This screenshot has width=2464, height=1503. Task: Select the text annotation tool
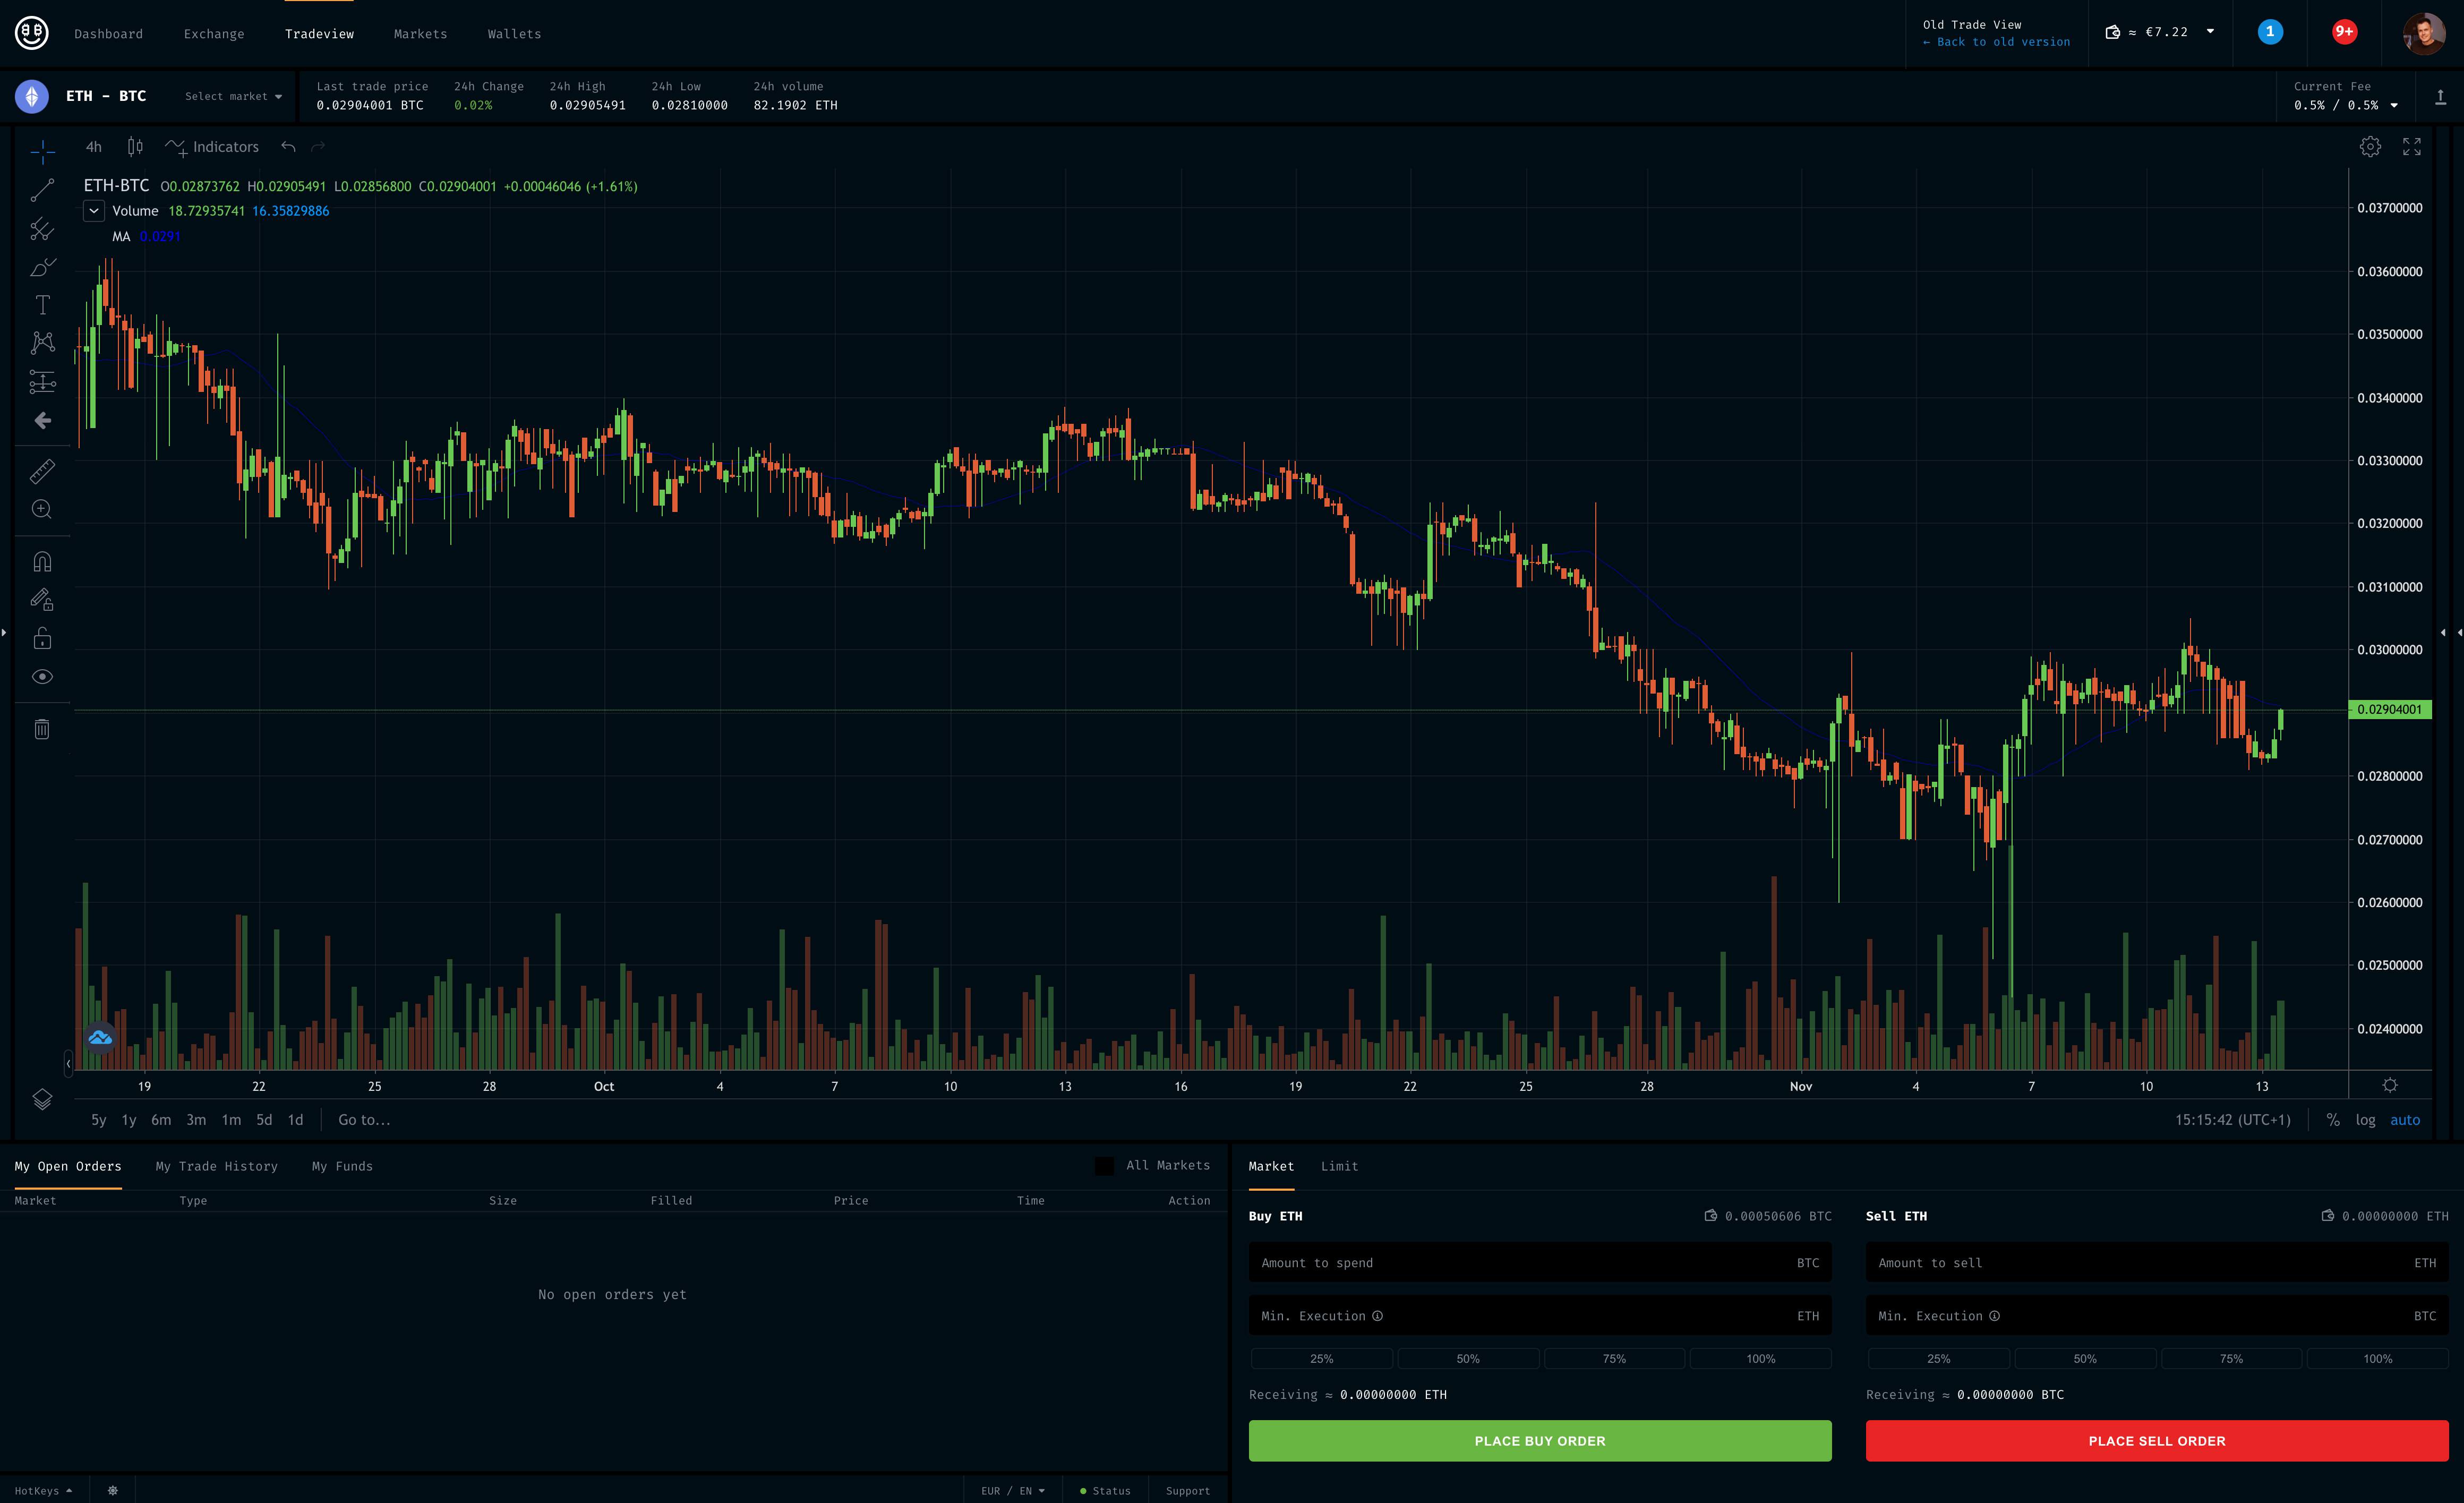tap(42, 305)
